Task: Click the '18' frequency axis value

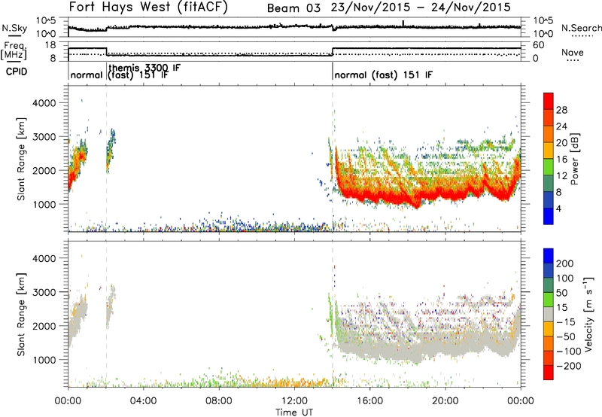Action: coord(50,45)
